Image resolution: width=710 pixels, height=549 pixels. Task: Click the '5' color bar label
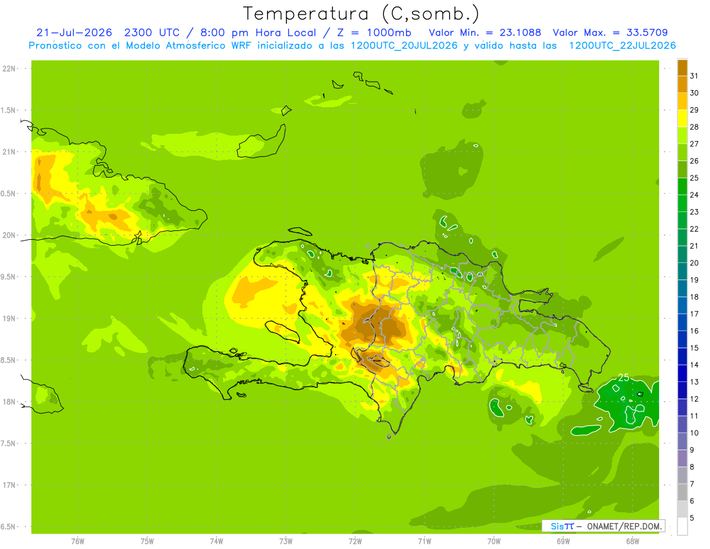click(x=692, y=518)
